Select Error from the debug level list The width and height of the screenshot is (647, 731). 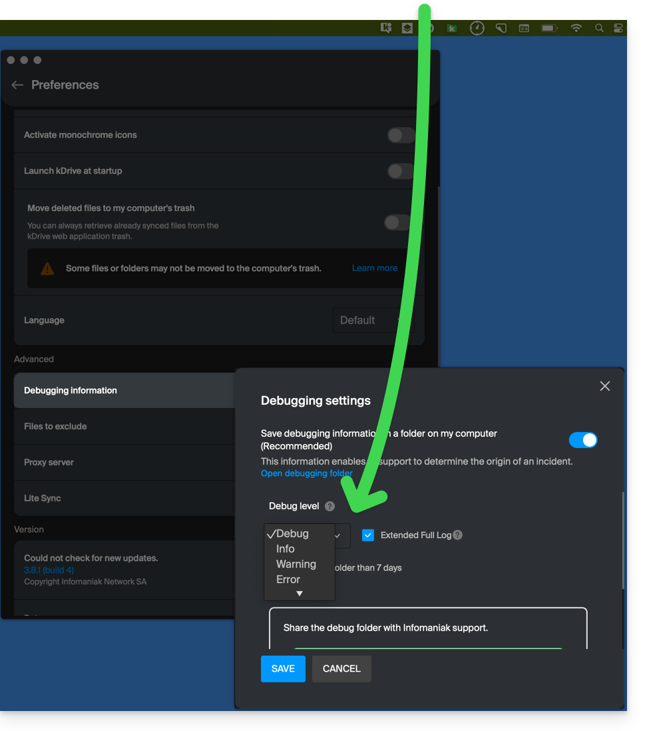pyautogui.click(x=288, y=580)
